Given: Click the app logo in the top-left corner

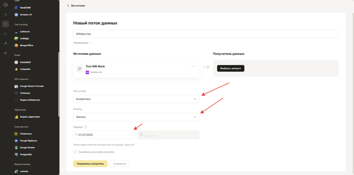Looking at the screenshot, I should click(x=6, y=5).
